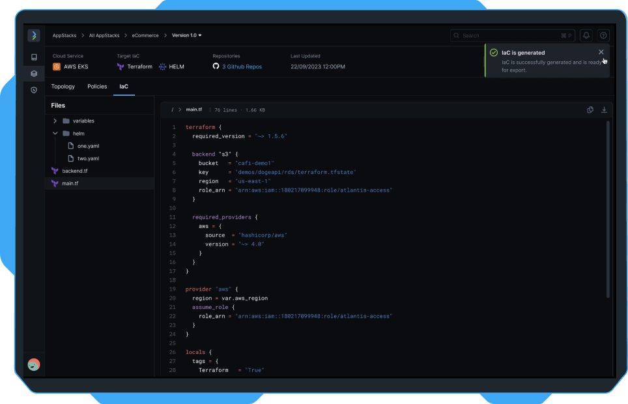
Task: Click the locals { code line
Action: pyautogui.click(x=199, y=353)
